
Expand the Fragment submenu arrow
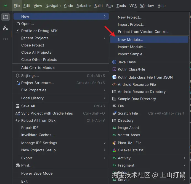[184, 165]
